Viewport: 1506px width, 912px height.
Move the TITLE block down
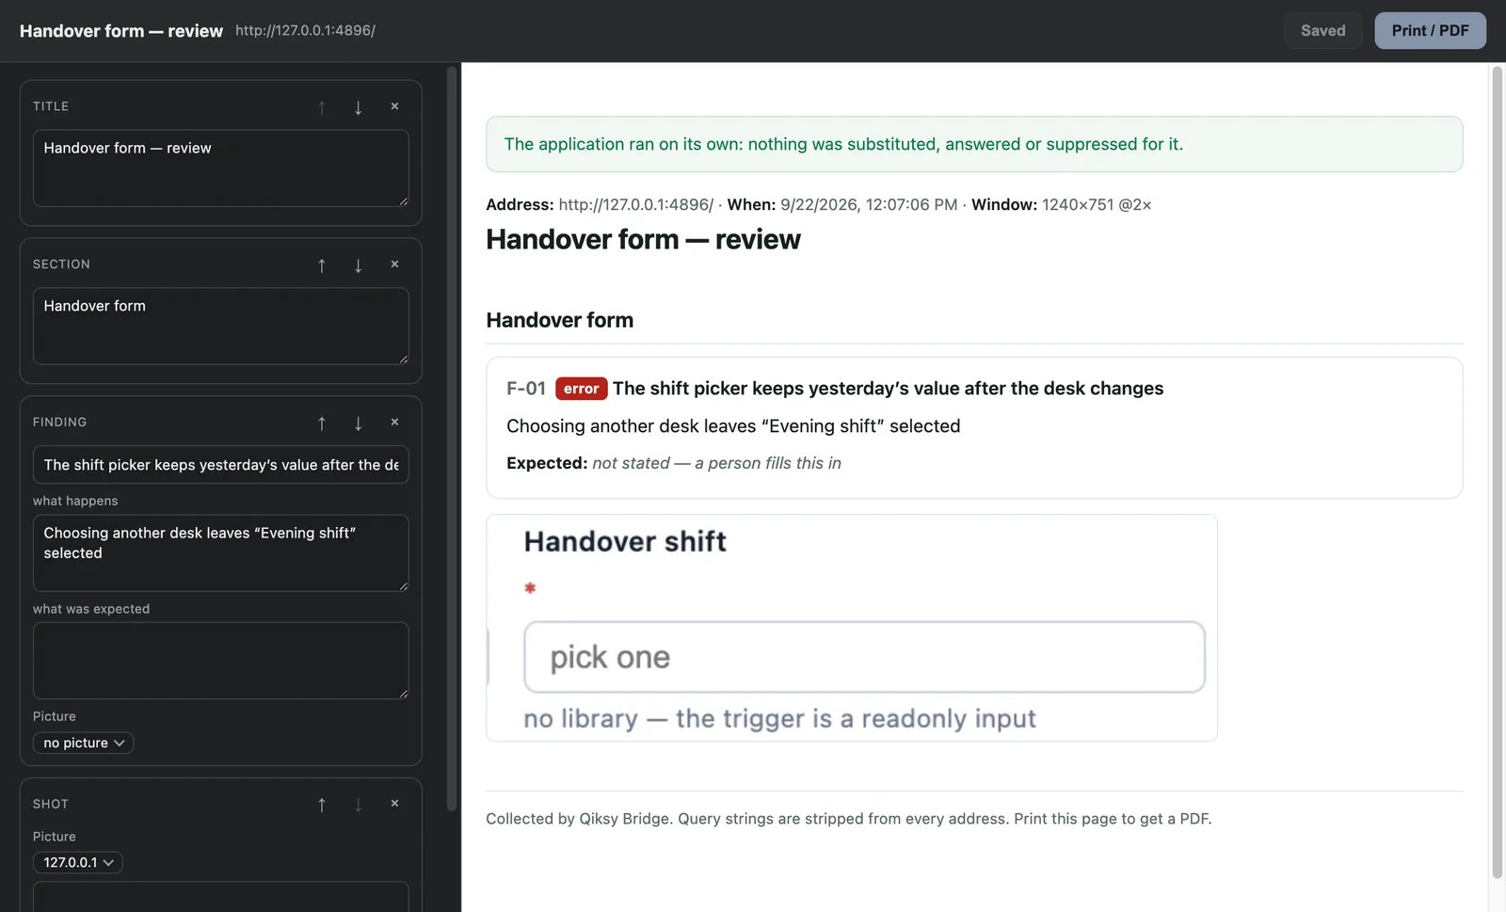[x=359, y=107]
